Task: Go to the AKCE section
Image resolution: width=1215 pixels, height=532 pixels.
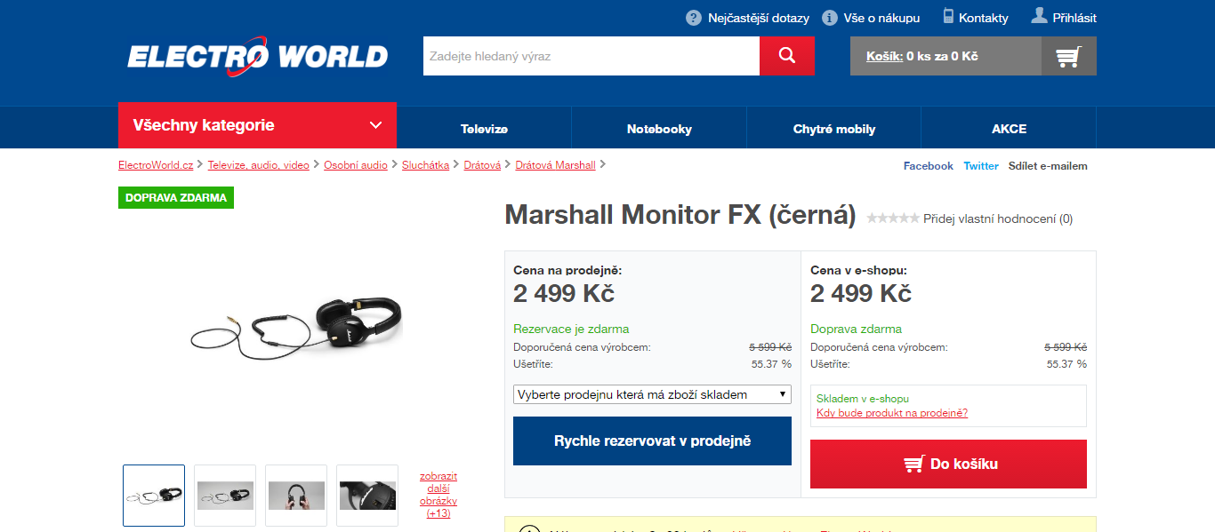Action: 1009,129
